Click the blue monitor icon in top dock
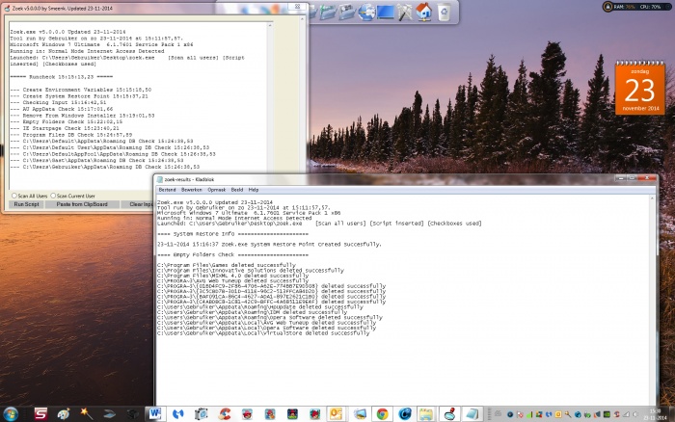Image resolution: width=675 pixels, height=422 pixels. [385, 13]
